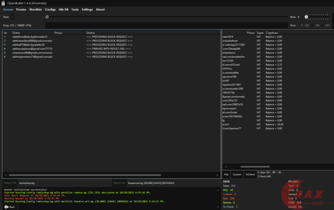Open the Configs menu item
Viewport: 334px width, 210px height.
tap(50, 9)
